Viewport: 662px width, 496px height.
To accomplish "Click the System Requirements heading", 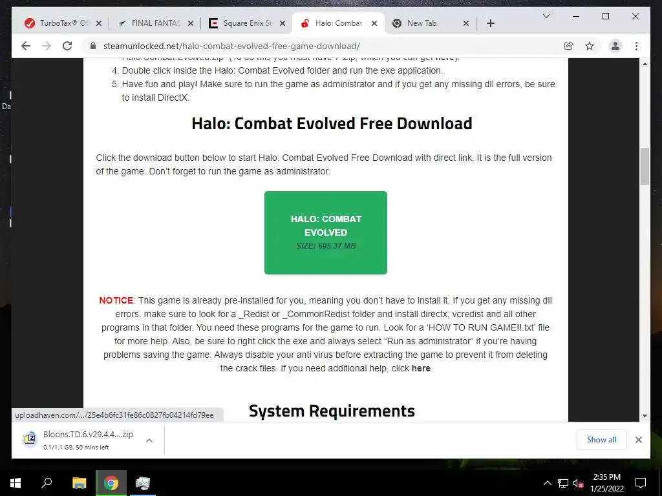I will point(332,411).
